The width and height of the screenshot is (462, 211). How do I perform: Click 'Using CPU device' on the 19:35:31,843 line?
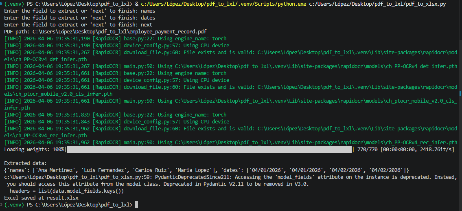206,122
